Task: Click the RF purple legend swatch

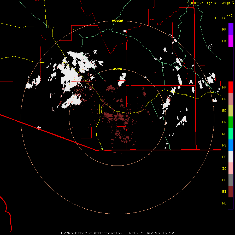Action: 231,29
